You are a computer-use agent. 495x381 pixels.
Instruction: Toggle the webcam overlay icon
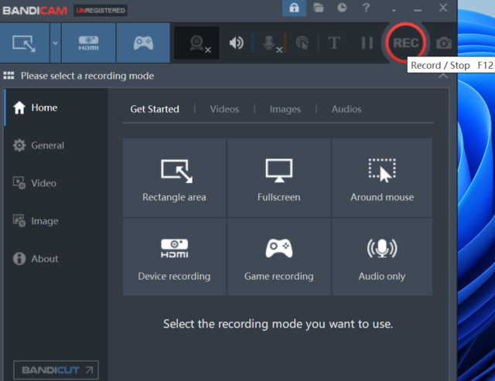click(x=196, y=43)
